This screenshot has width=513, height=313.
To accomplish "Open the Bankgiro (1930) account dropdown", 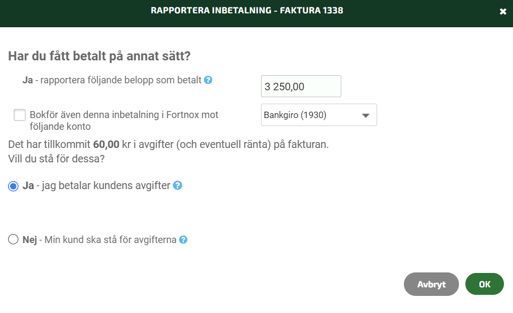I will (319, 115).
